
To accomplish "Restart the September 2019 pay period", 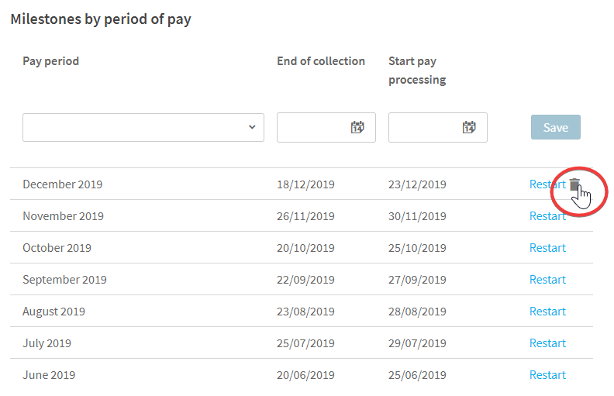I will click(x=547, y=280).
